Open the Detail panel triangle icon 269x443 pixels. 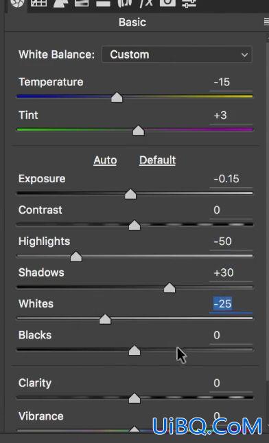60,3
